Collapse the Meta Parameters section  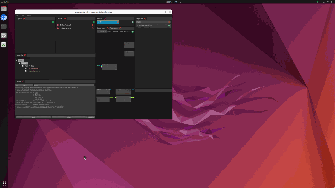[x=137, y=26]
